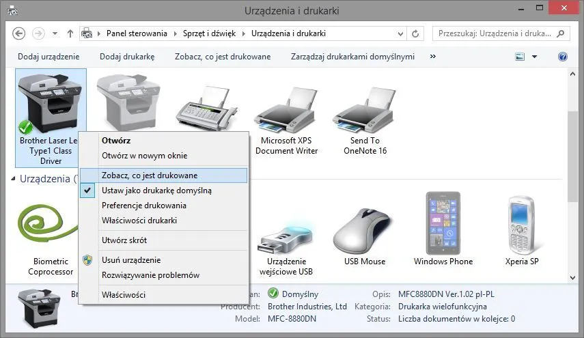Click vertical scrollbar up arrow
584x338 pixels.
tap(573, 74)
